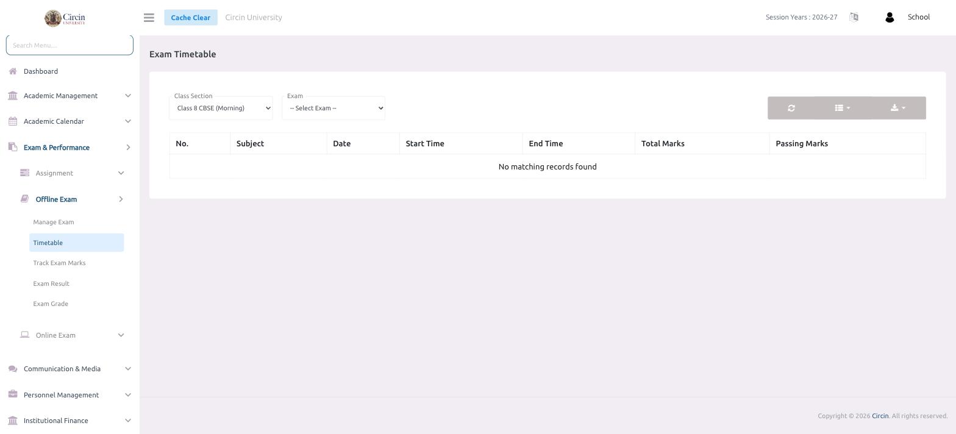Click the Communication & Media chat icon
Screen dimensions: 956x434
[x=13, y=369]
